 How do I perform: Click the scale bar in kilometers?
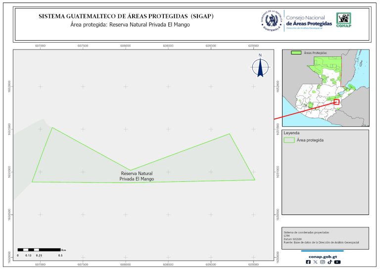coord(39,249)
